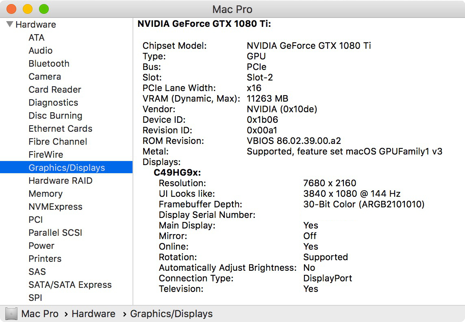Click the Slot-2 value
465x322 pixels.
(x=260, y=77)
